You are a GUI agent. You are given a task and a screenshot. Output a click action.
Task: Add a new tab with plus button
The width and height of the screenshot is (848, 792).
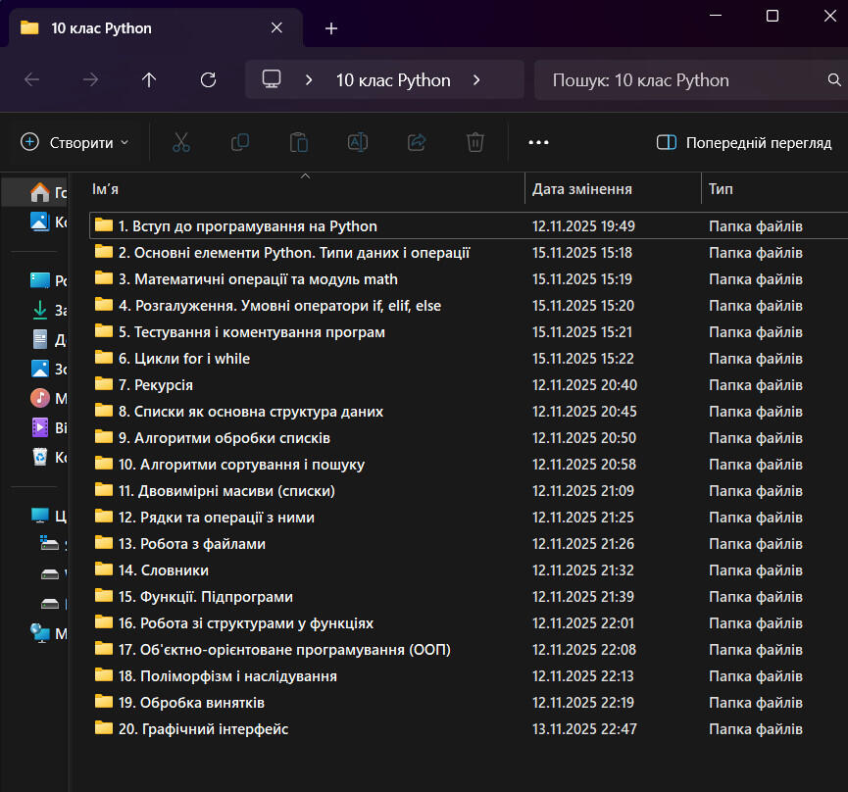point(331,28)
